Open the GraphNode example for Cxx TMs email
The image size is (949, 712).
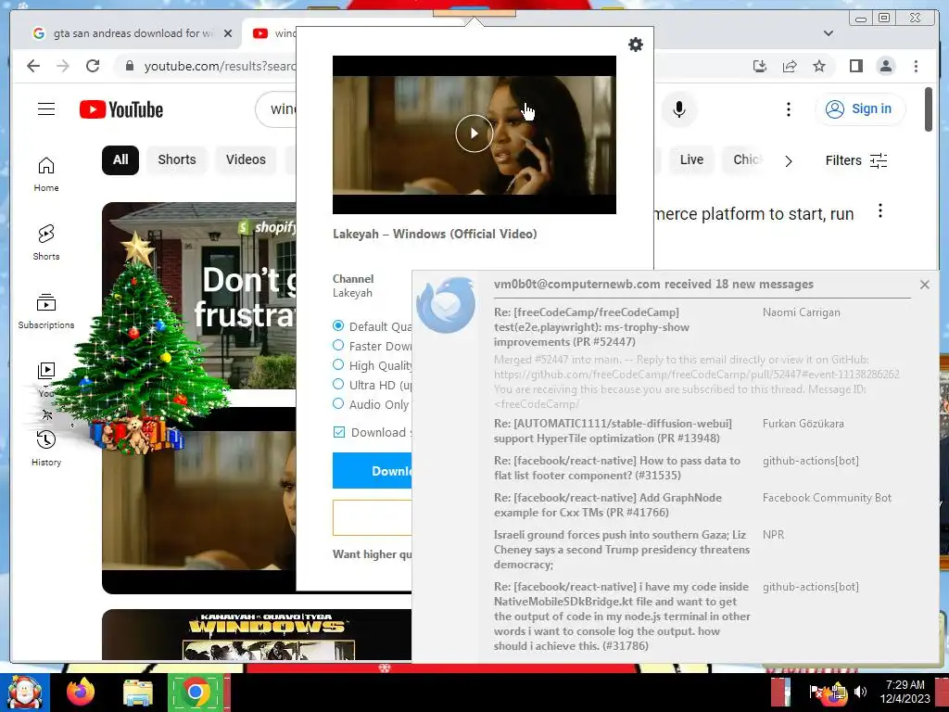click(608, 505)
